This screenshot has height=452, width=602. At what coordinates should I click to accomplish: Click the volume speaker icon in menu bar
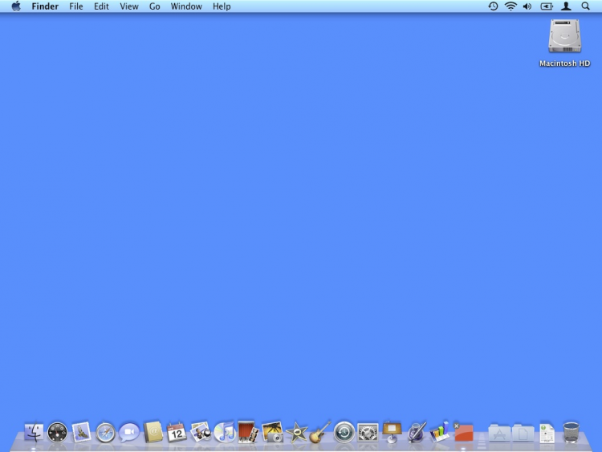tap(527, 6)
